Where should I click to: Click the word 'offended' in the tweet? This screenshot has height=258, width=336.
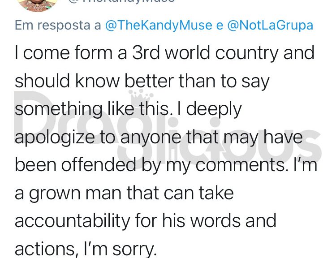tap(99, 164)
